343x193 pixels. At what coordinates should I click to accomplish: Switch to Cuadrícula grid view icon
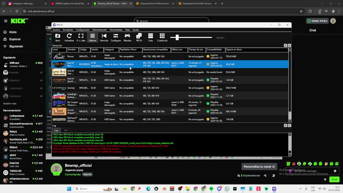coord(162,38)
